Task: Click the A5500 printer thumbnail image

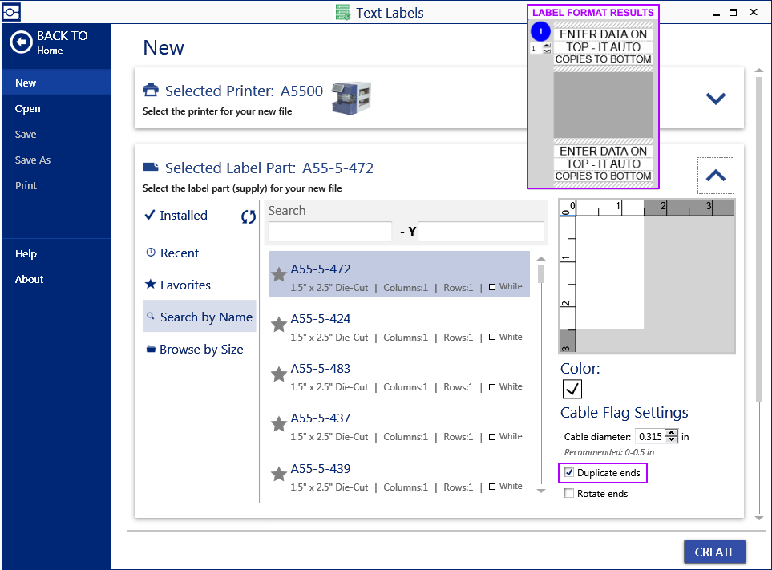Action: [351, 97]
